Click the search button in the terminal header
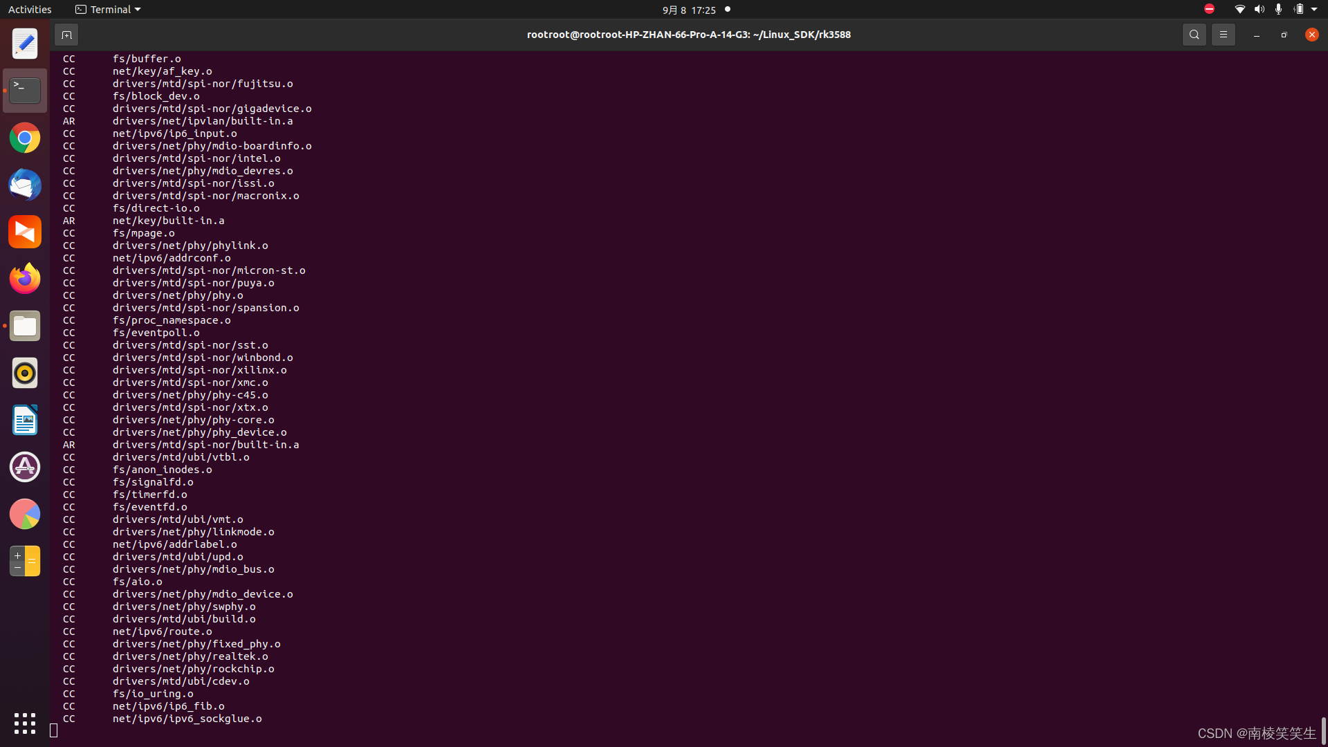Viewport: 1328px width, 747px height. pos(1195,34)
